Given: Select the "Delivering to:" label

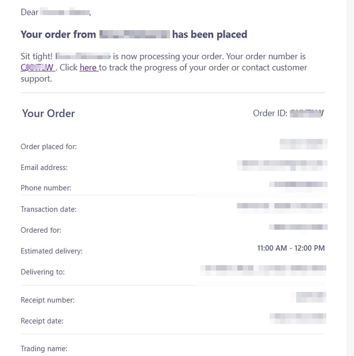Looking at the screenshot, I should (x=43, y=272).
